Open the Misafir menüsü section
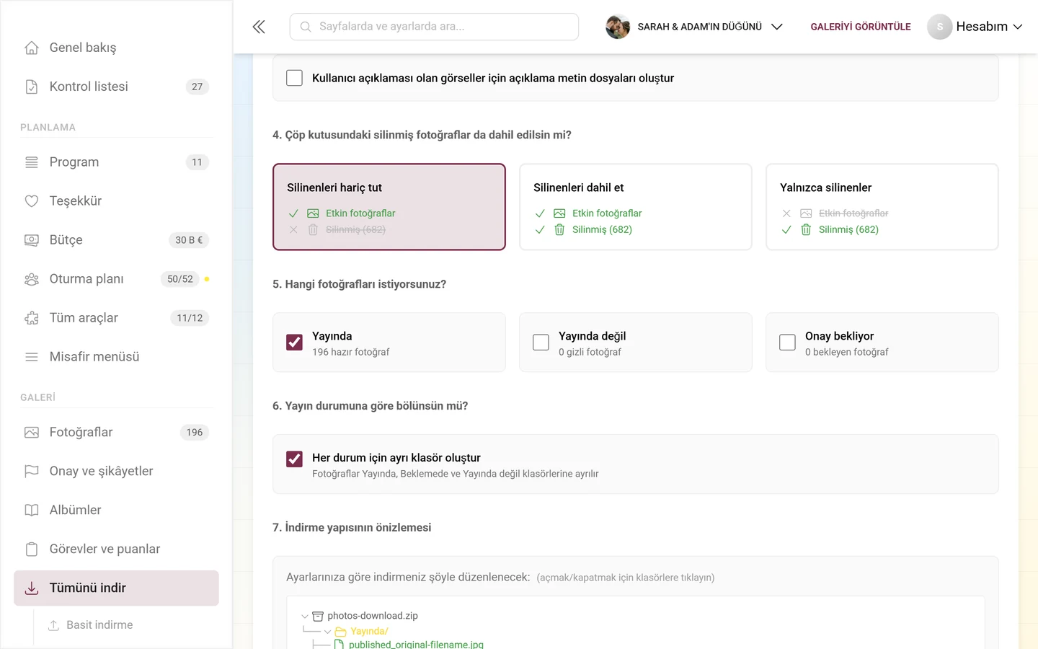 pos(116,357)
